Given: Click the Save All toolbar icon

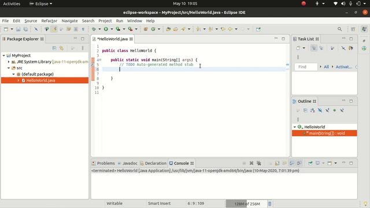Looking at the screenshot, I should coord(25,29).
